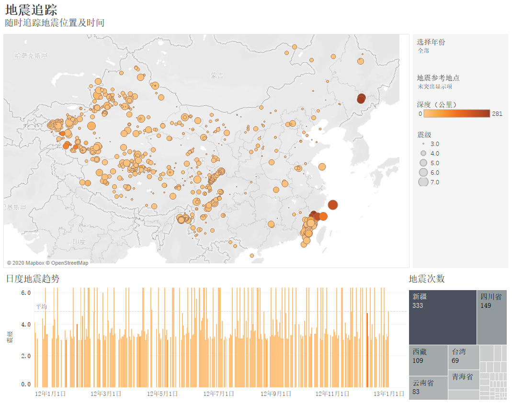Click the dark red earthquake marker in northeast China
The image size is (512, 405).
[x=362, y=99]
